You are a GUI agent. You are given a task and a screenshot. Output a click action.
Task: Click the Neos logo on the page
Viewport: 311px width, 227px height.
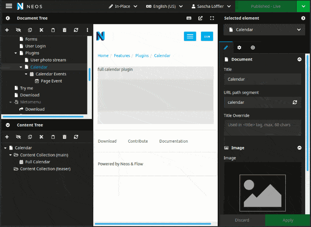[100, 36]
